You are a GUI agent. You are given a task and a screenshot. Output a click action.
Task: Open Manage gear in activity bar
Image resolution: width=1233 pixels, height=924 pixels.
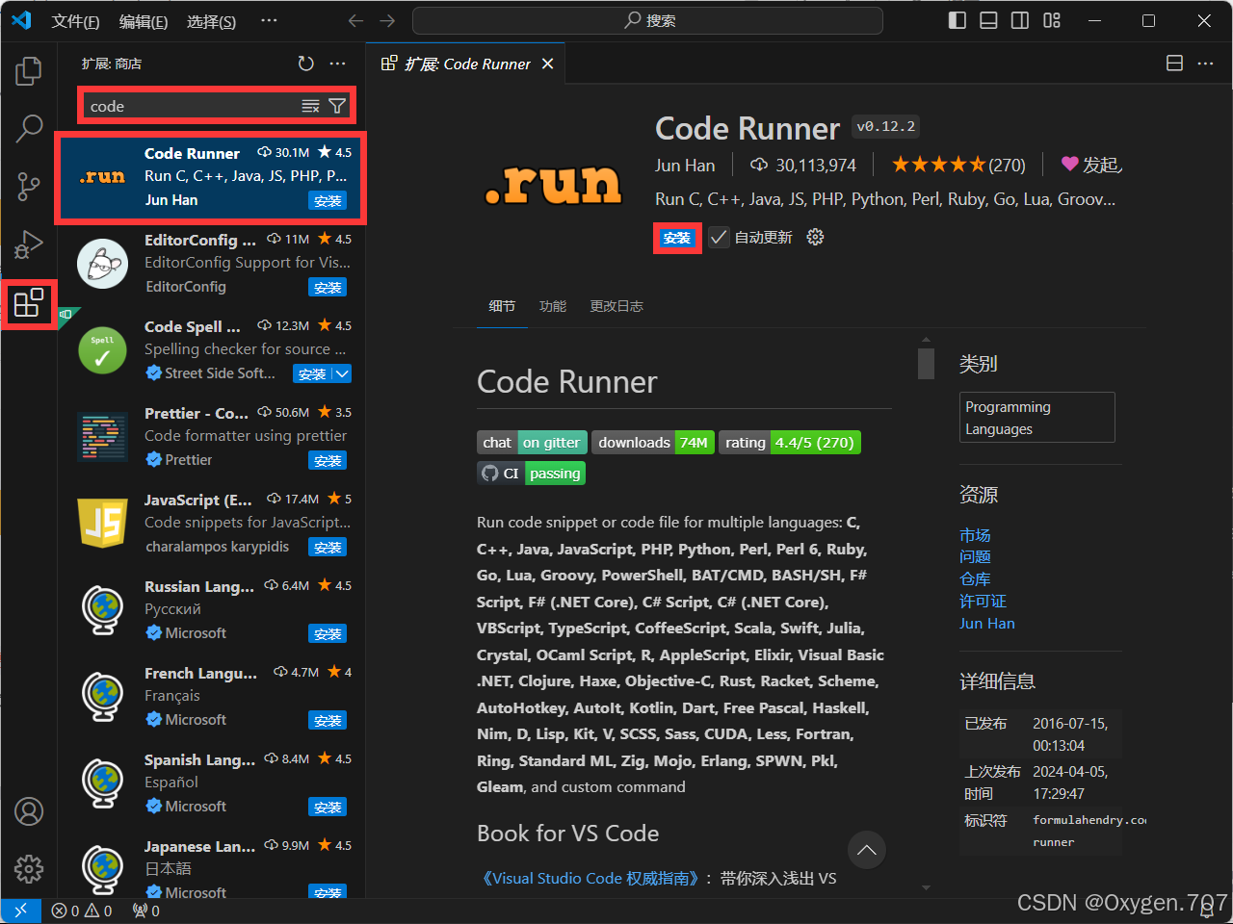pyautogui.click(x=29, y=869)
